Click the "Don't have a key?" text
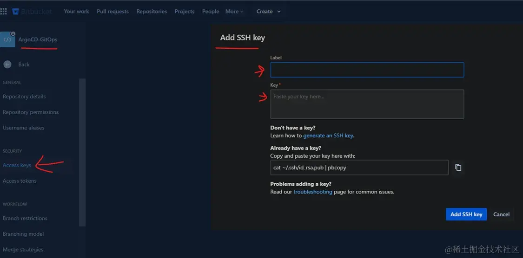 click(293, 128)
